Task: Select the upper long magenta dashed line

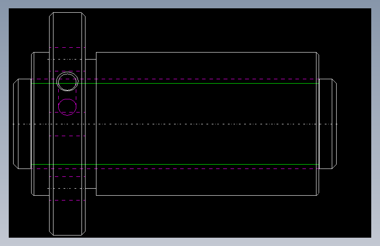Action: [x=175, y=79]
